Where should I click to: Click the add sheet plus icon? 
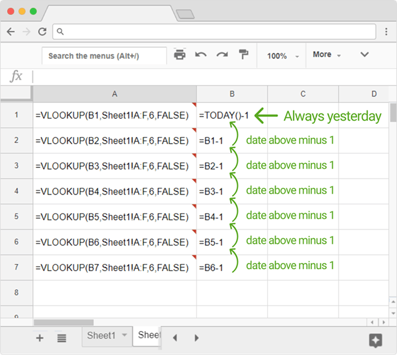[x=39, y=338]
